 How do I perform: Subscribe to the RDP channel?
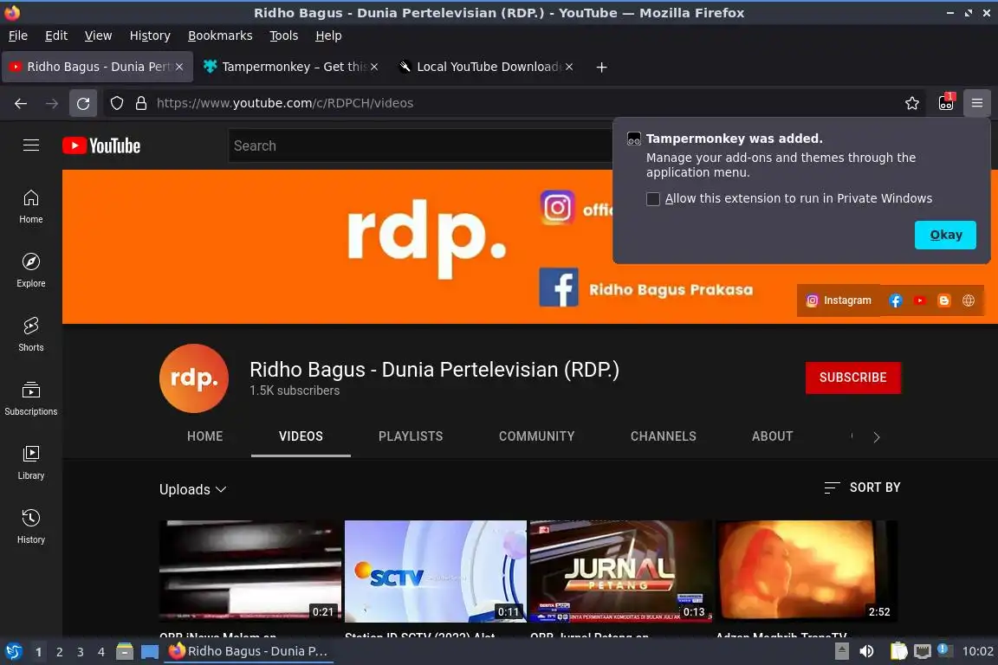coord(852,378)
